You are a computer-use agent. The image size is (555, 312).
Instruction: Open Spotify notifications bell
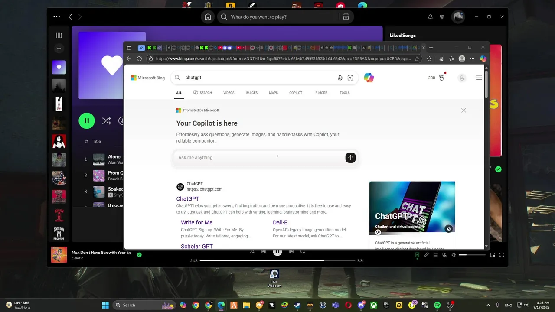430,17
